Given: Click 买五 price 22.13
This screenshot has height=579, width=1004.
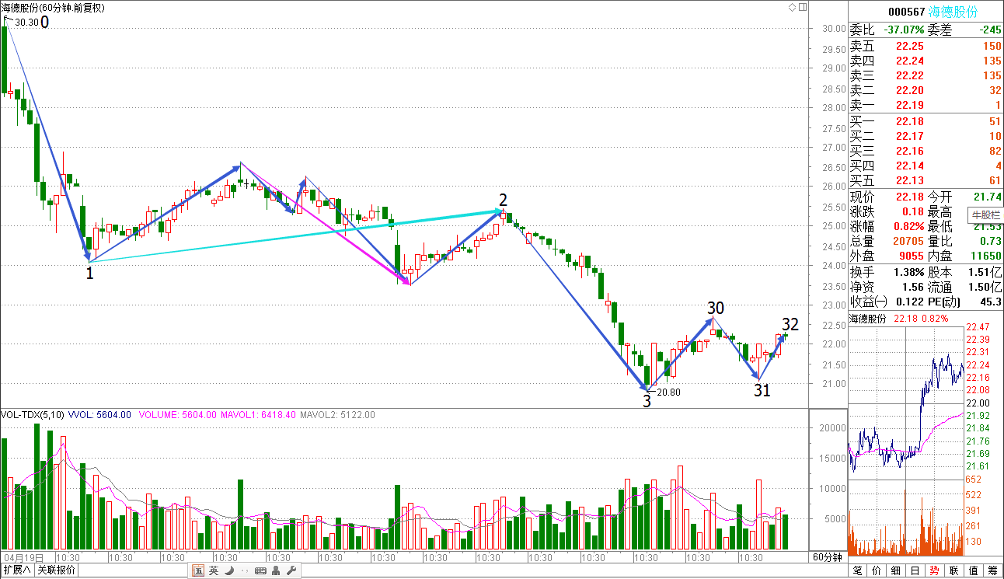Looking at the screenshot, I should point(910,180).
